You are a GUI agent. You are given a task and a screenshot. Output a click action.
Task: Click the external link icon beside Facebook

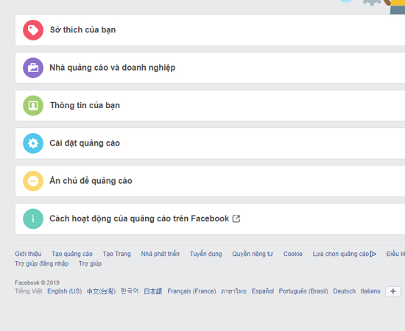pos(236,218)
